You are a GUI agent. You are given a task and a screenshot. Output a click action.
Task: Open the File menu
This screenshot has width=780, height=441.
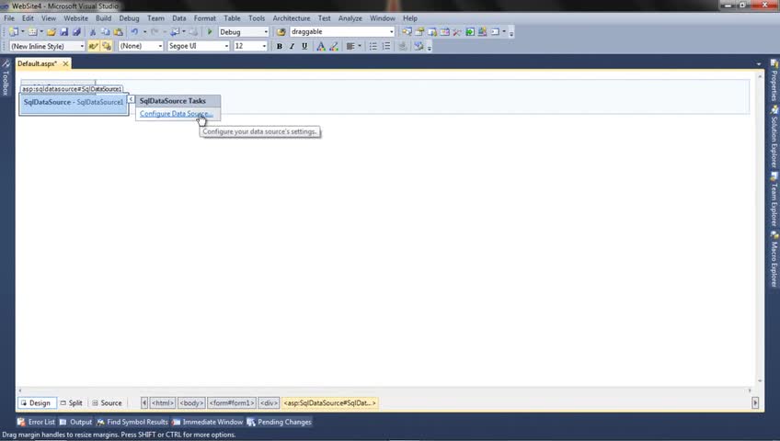[x=9, y=18]
